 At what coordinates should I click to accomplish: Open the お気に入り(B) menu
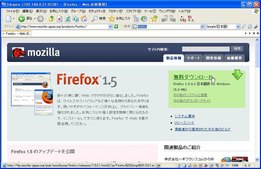click(x=59, y=11)
